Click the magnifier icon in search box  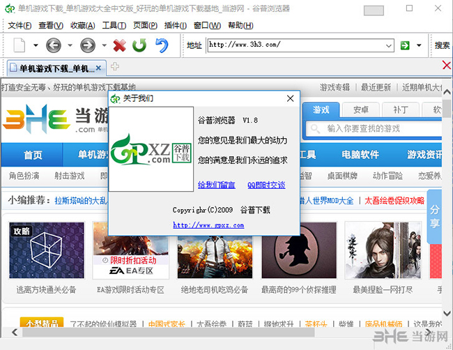point(315,128)
